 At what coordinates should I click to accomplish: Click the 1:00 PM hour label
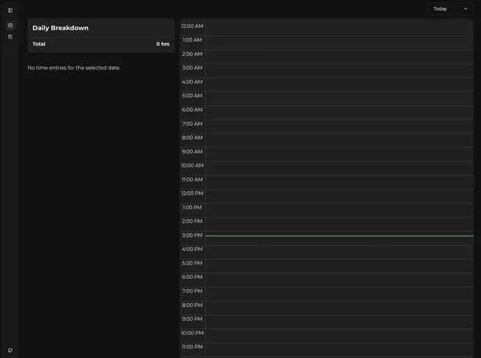point(192,208)
